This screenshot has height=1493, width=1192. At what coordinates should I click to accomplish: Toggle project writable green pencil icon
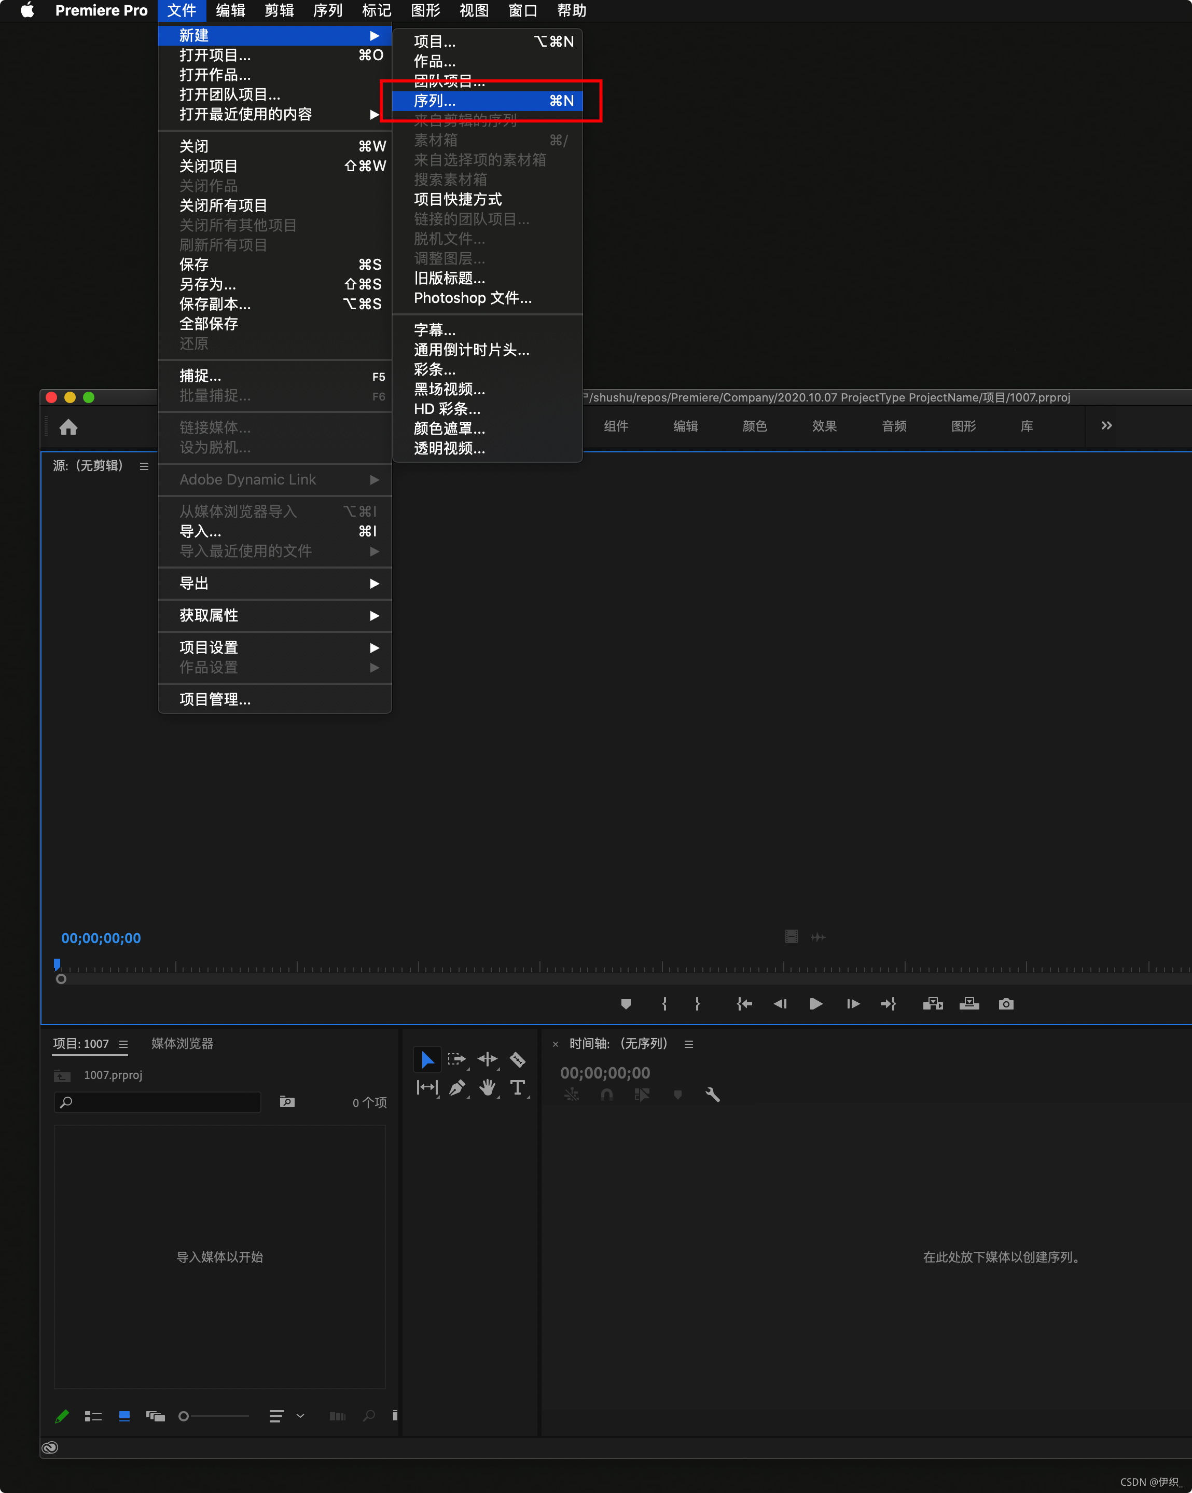point(62,1416)
